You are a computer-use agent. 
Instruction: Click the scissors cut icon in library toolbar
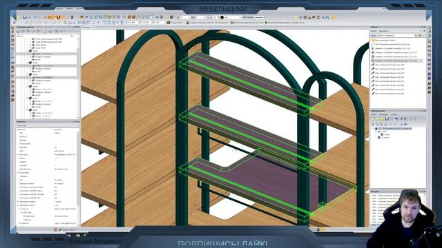point(405,119)
